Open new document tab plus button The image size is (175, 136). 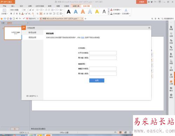(x=85, y=18)
